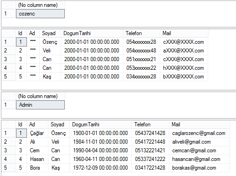Click Ad column header in unmasked grid

(37, 124)
